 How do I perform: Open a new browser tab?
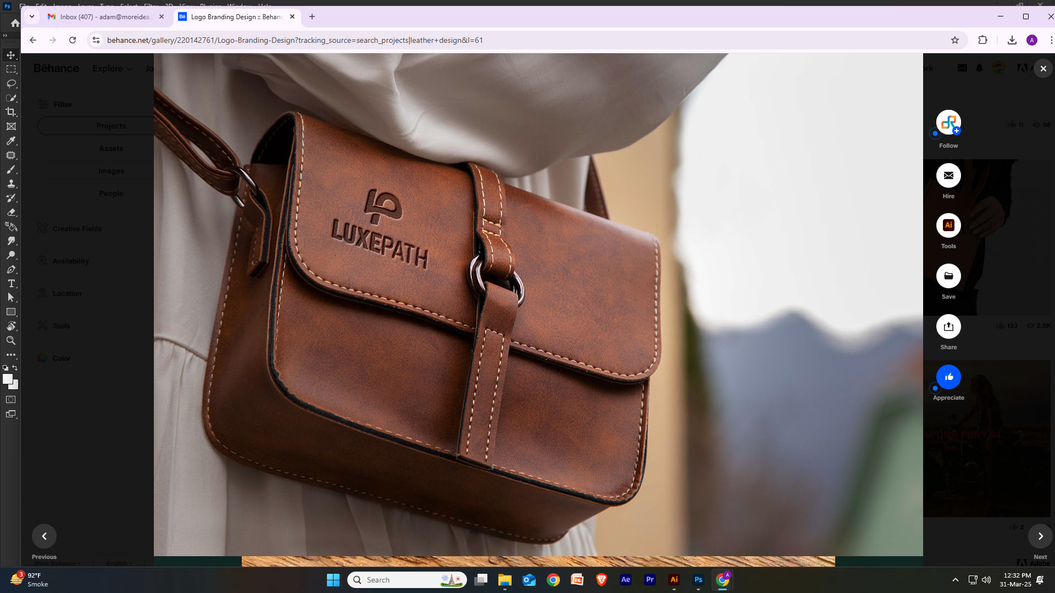[312, 16]
